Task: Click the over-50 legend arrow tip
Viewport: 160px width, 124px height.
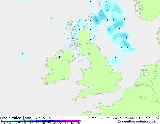Action: click(x=80, y=121)
